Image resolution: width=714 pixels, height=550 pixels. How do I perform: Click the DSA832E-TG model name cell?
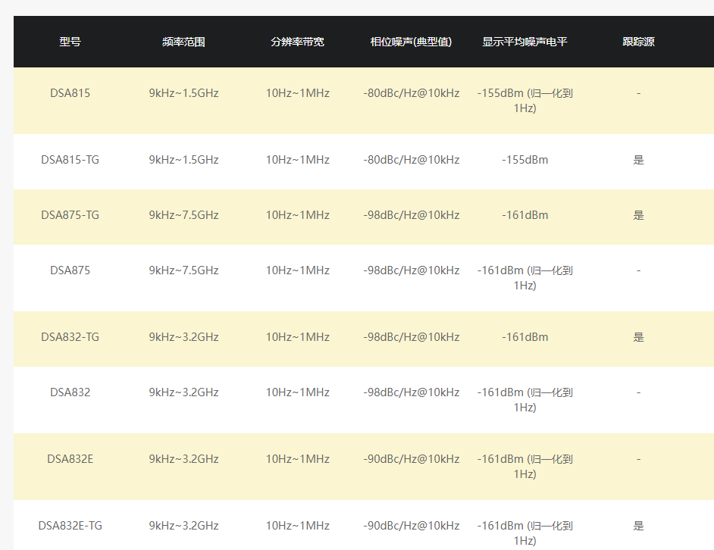70,526
